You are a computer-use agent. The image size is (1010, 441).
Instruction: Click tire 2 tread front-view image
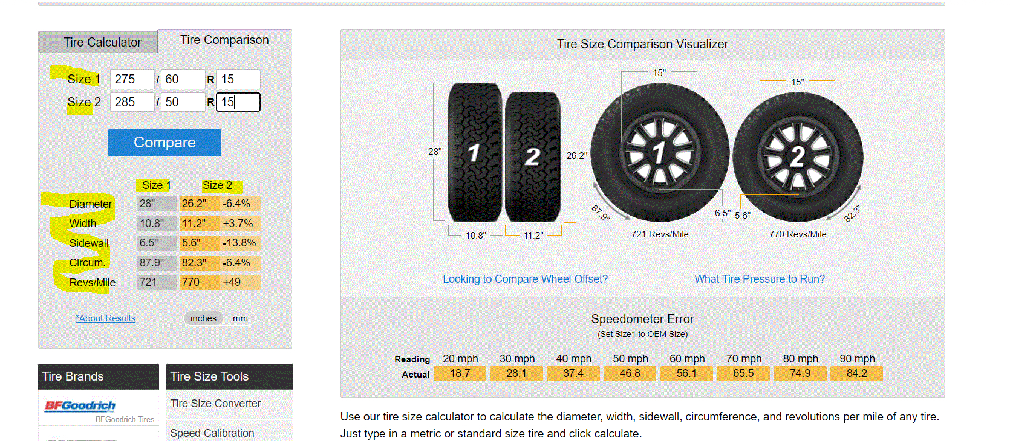(533, 156)
